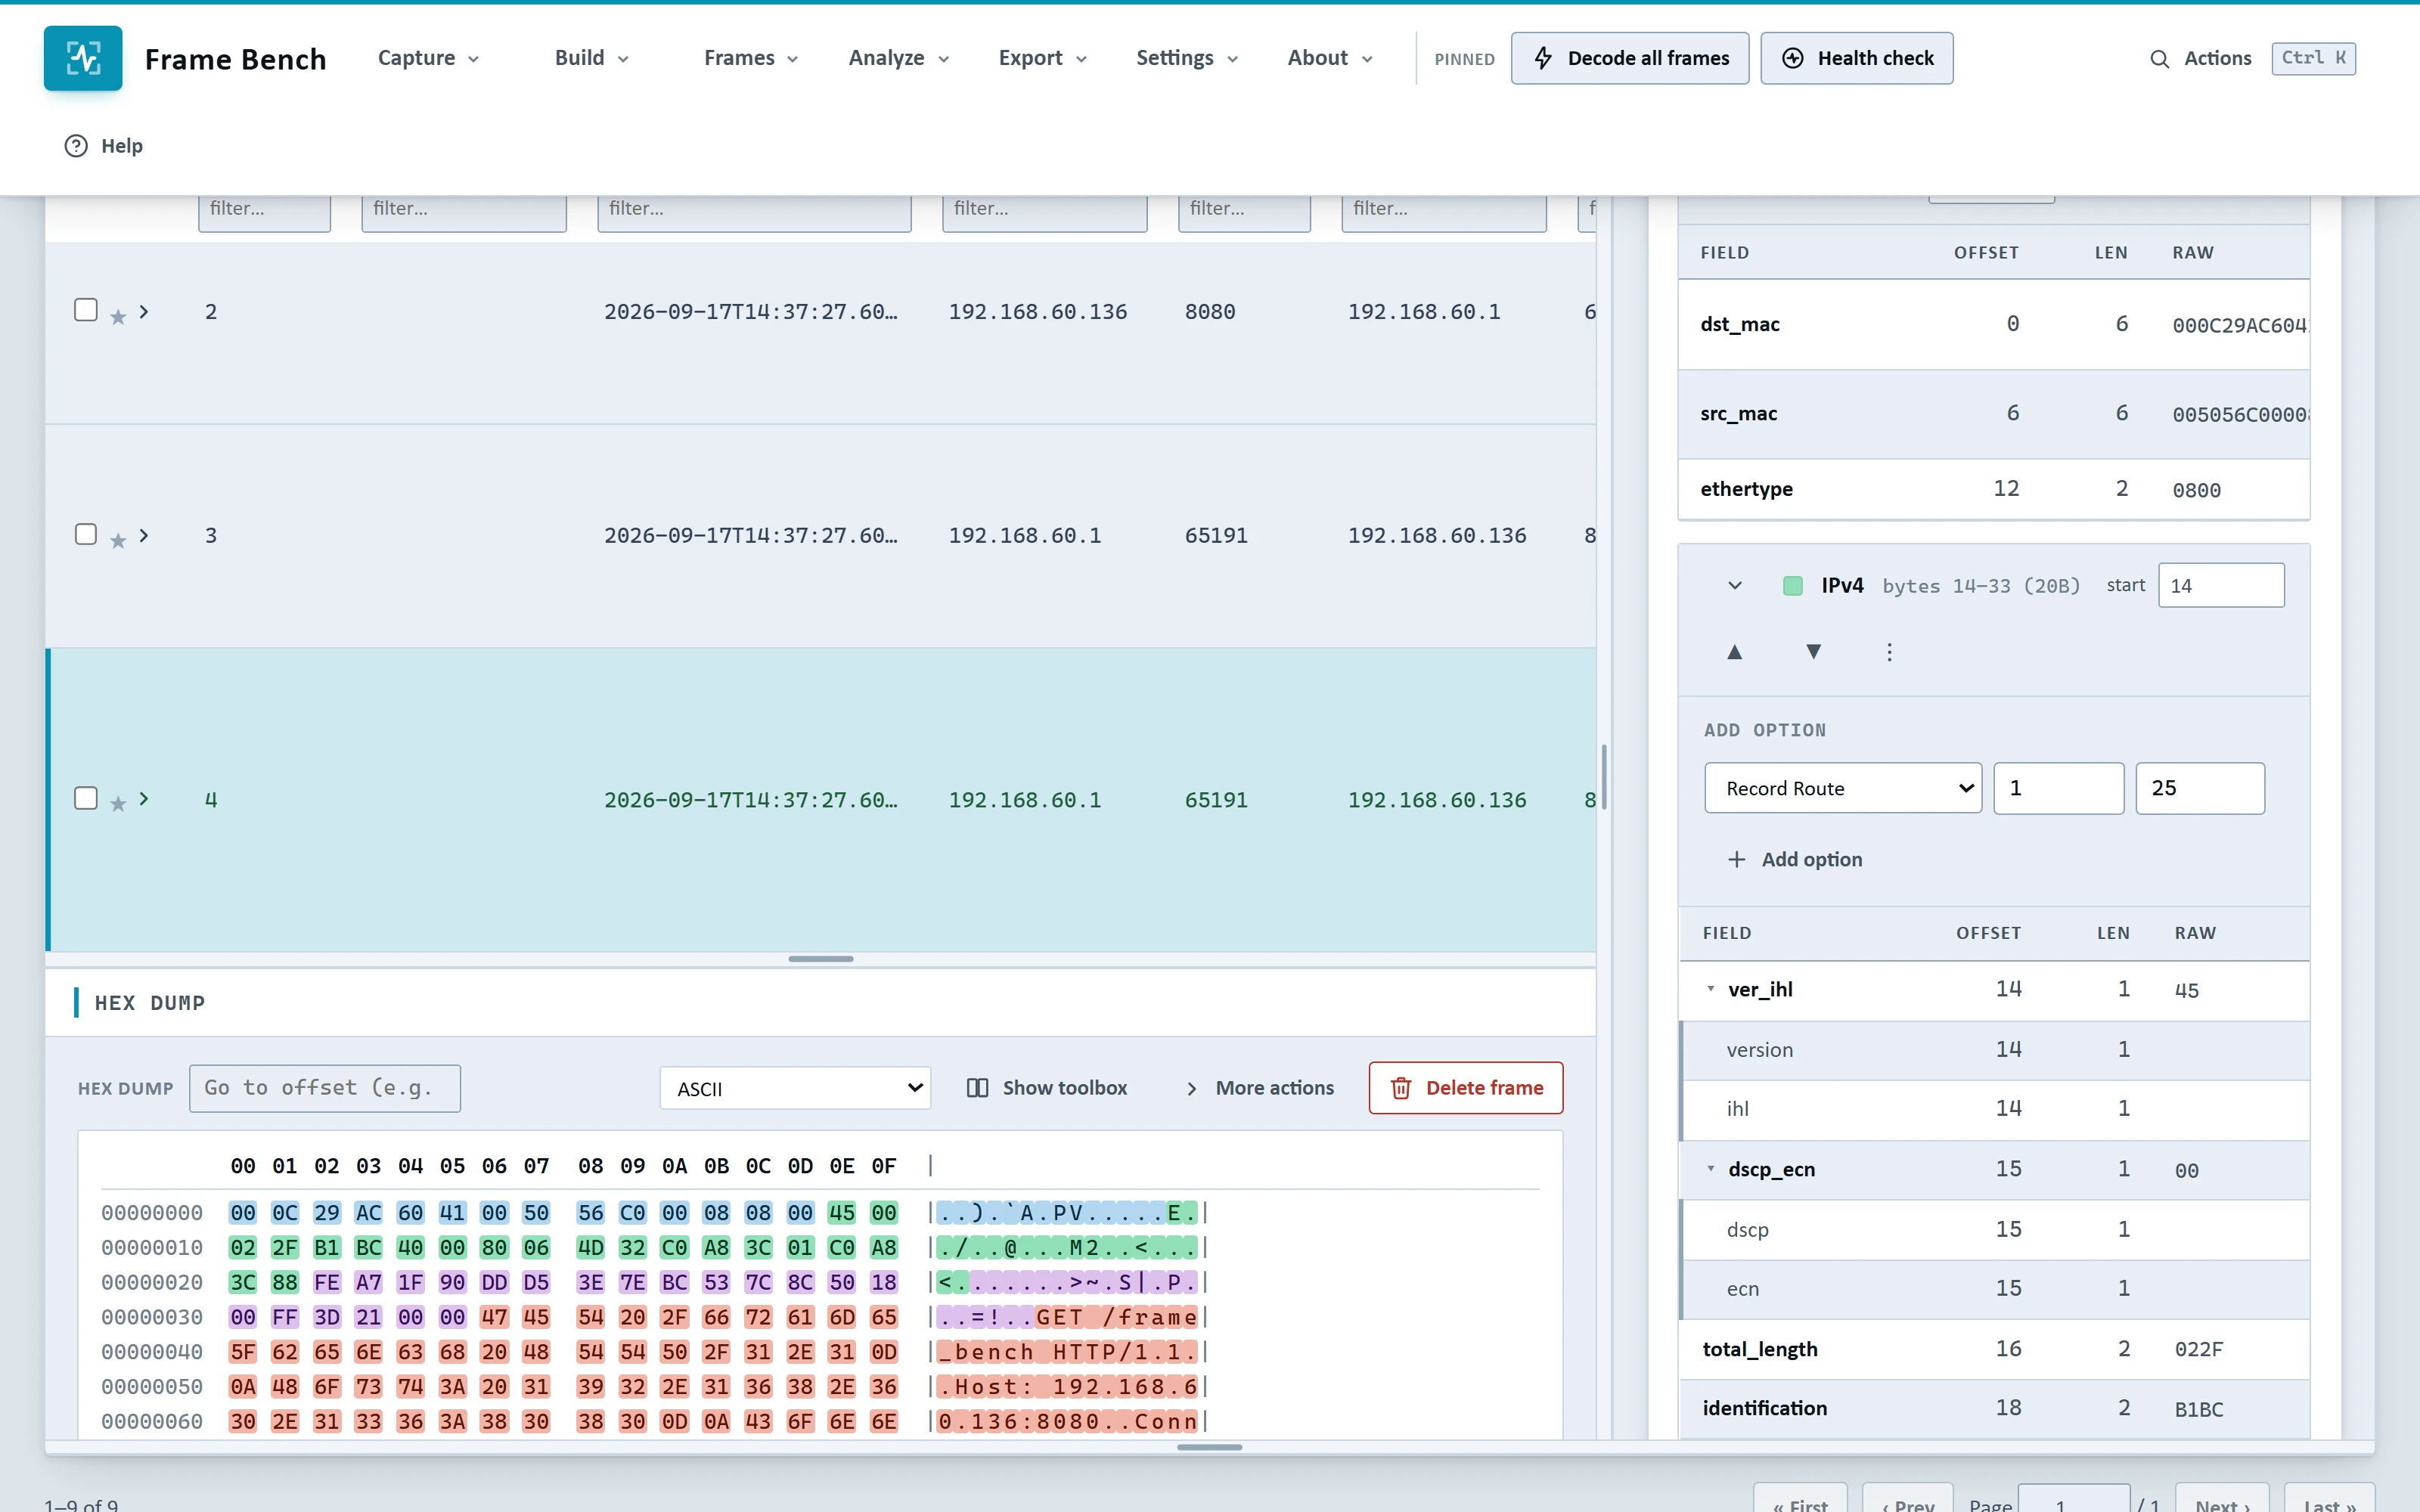Click Decode all frames button
Viewport: 2420px width, 1512px height.
(1630, 58)
